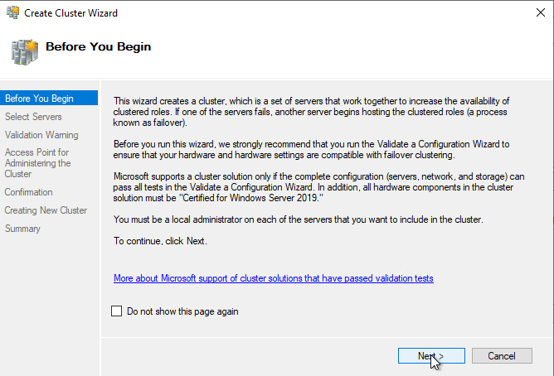Cancel the cluster wizard

coord(502,356)
